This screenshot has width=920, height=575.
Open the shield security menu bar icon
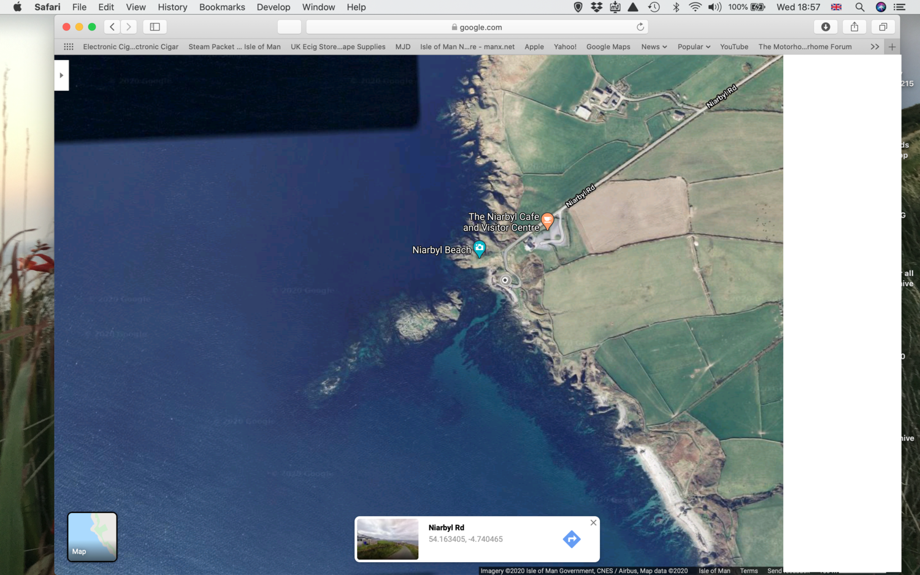click(x=578, y=7)
